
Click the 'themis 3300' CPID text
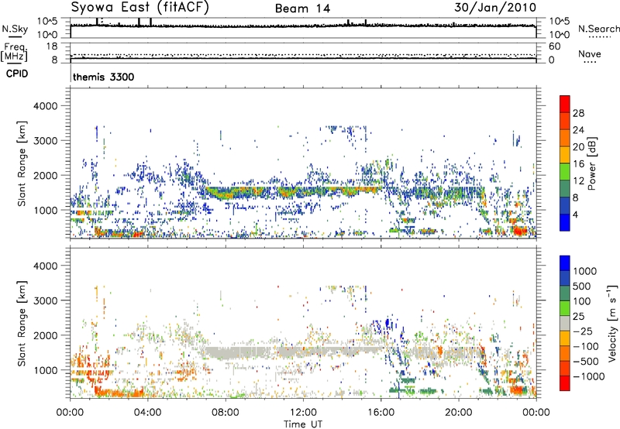coord(103,77)
